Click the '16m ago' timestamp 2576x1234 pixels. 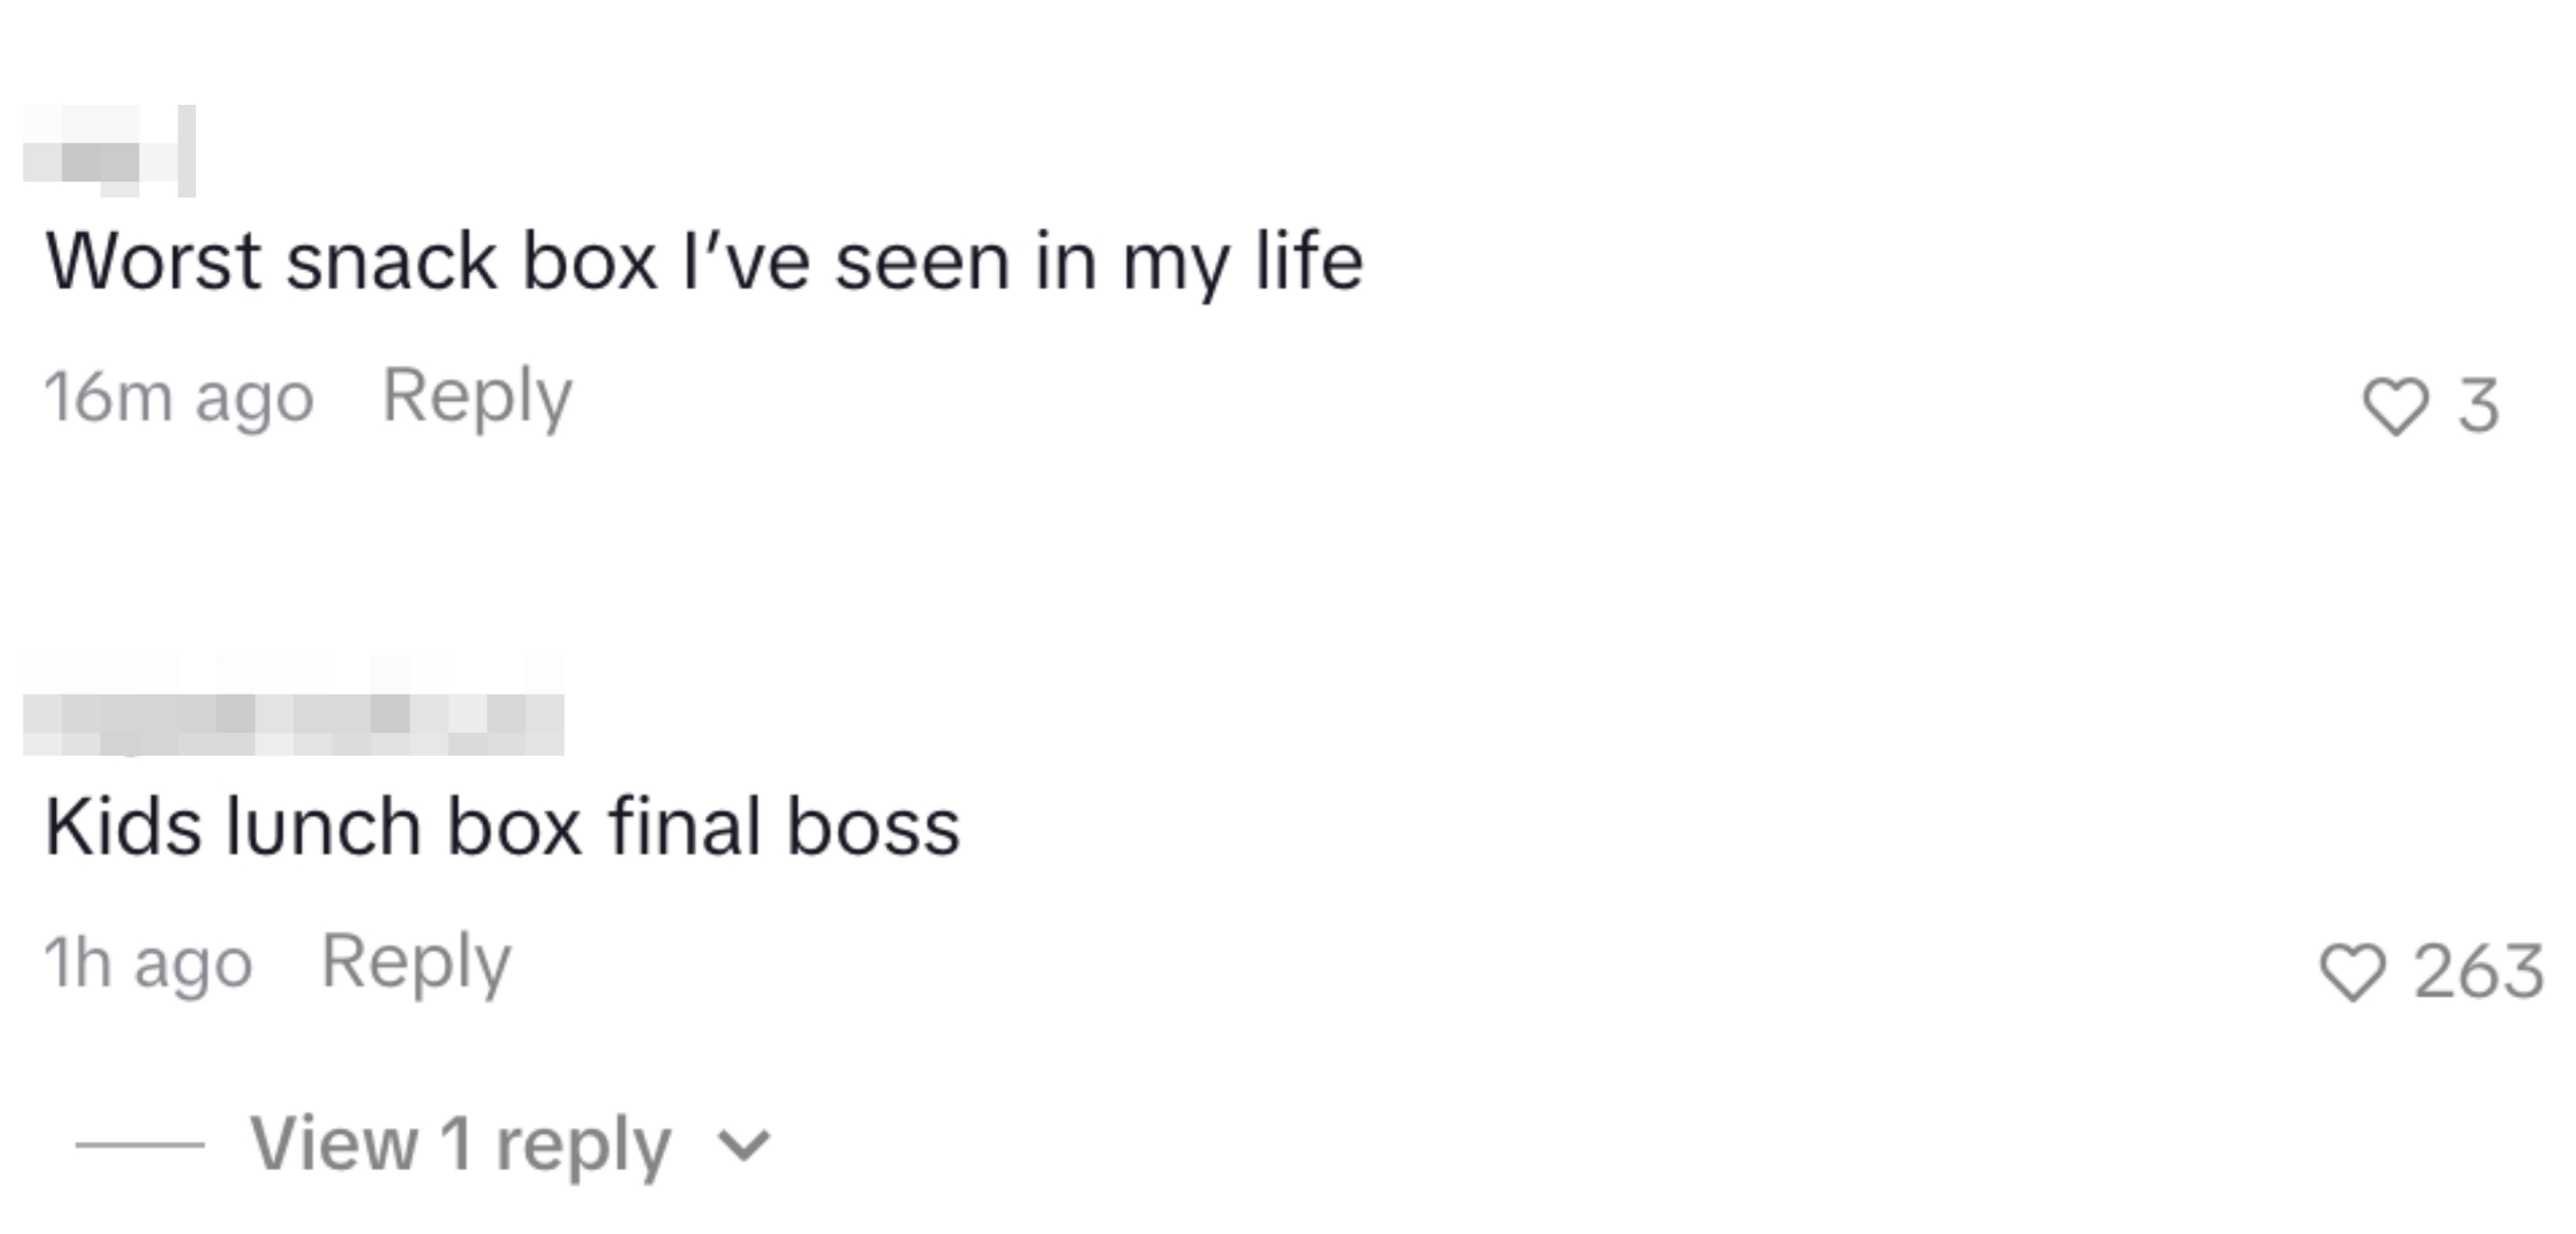(179, 398)
